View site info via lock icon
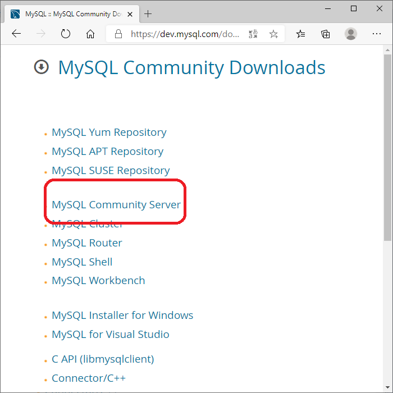Image resolution: width=393 pixels, height=393 pixels. point(118,34)
